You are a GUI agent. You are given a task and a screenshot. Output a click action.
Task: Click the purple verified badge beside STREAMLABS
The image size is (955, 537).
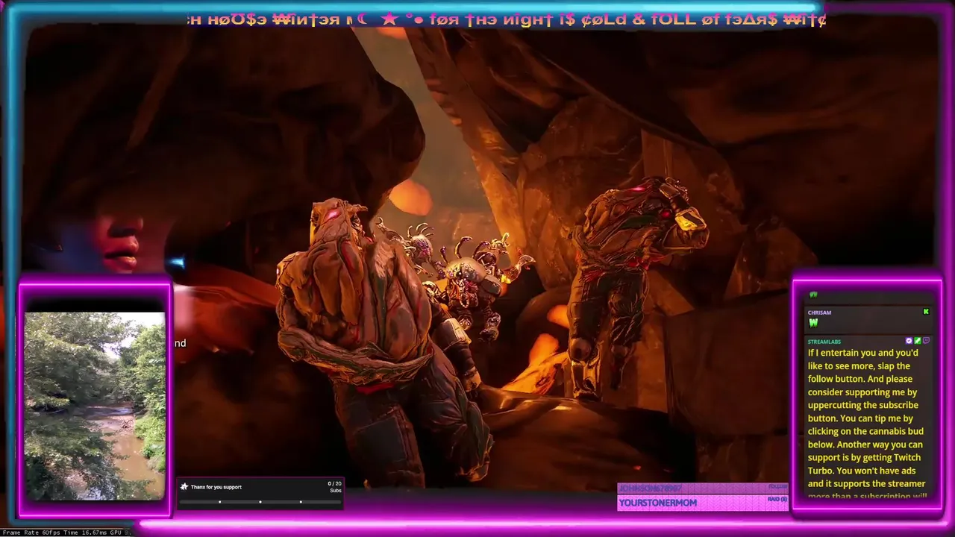click(909, 341)
